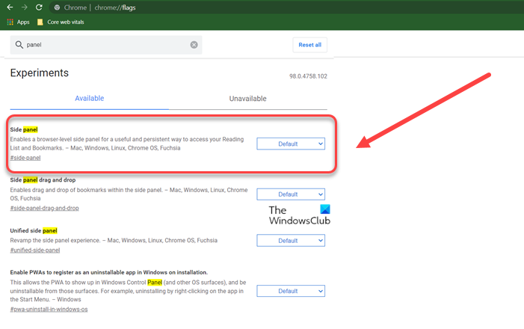Click the 'Enables a browser-level side panel' description
The width and height of the screenshot is (524, 329).
[127, 144]
